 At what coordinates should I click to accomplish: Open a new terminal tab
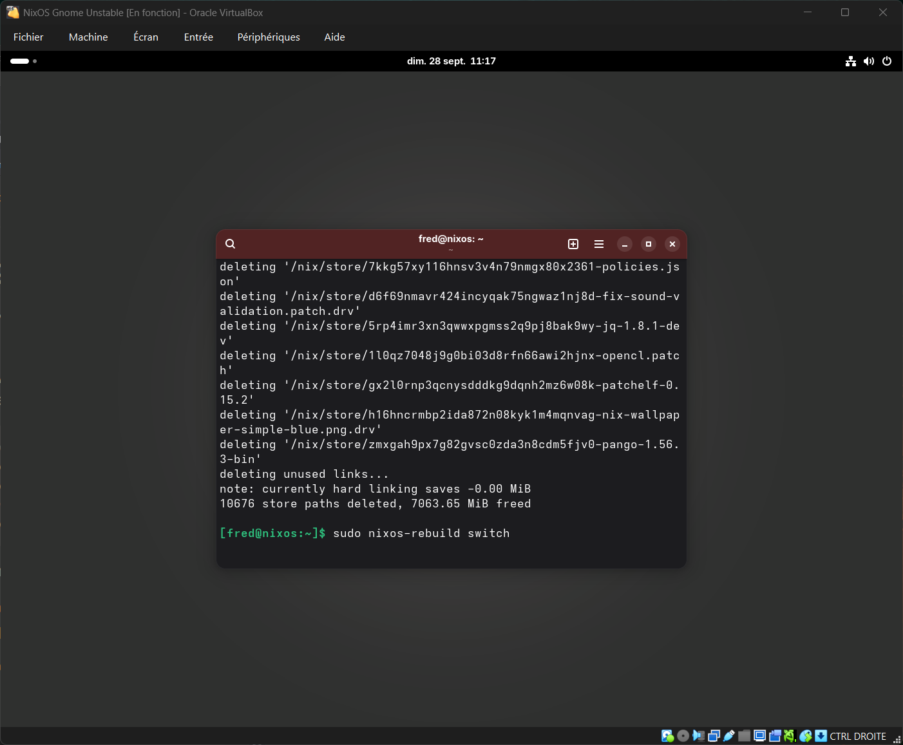coord(573,244)
